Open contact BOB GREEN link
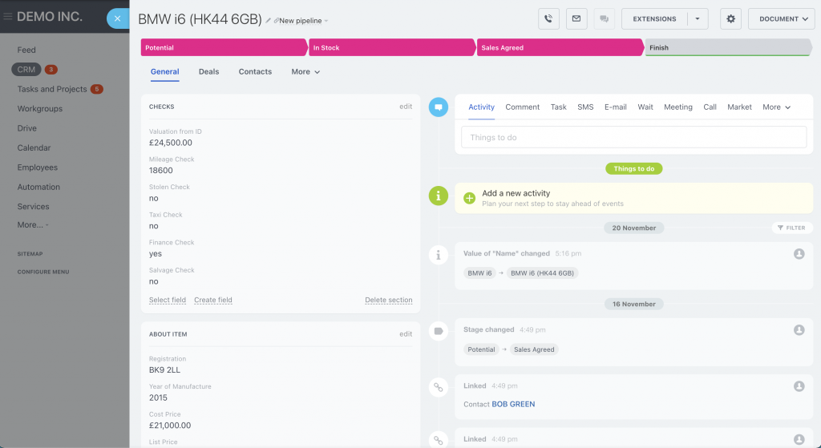The image size is (821, 448). [x=513, y=404]
